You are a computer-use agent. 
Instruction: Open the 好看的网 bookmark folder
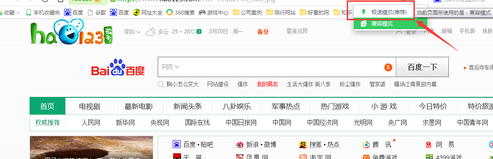(x=315, y=12)
